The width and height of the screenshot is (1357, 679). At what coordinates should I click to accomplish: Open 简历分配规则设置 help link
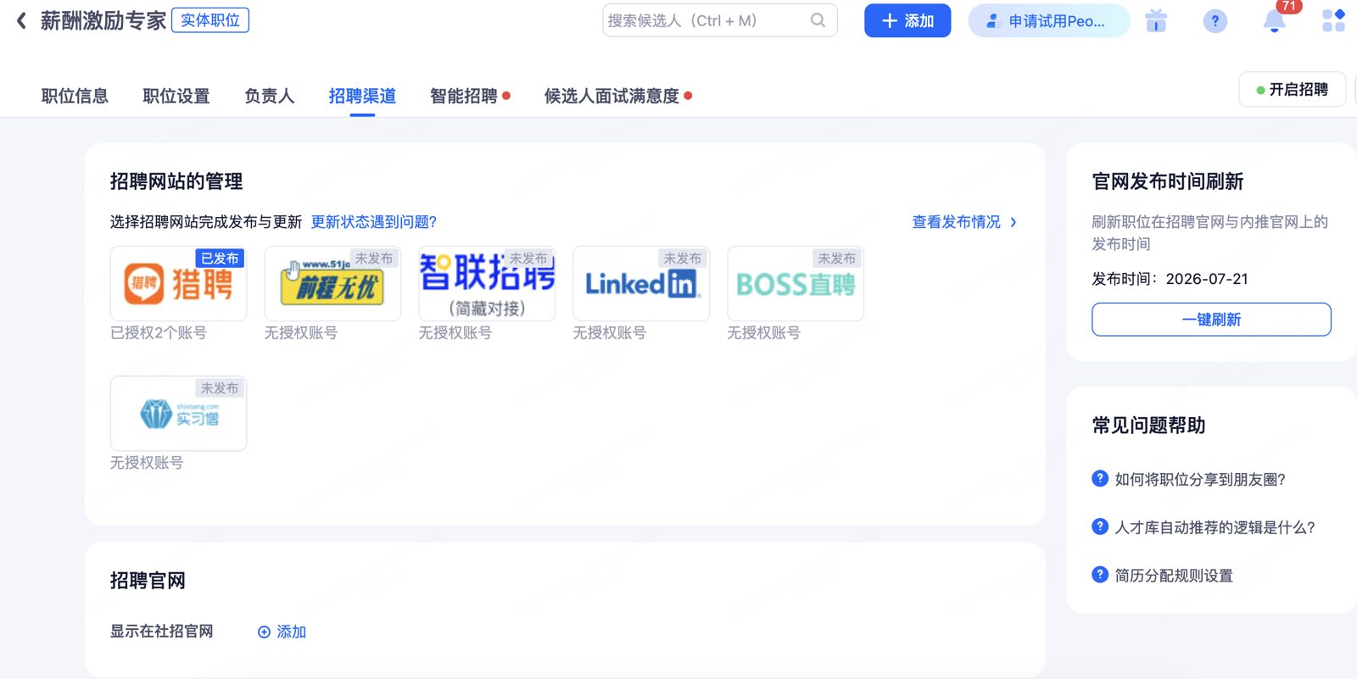click(1174, 576)
